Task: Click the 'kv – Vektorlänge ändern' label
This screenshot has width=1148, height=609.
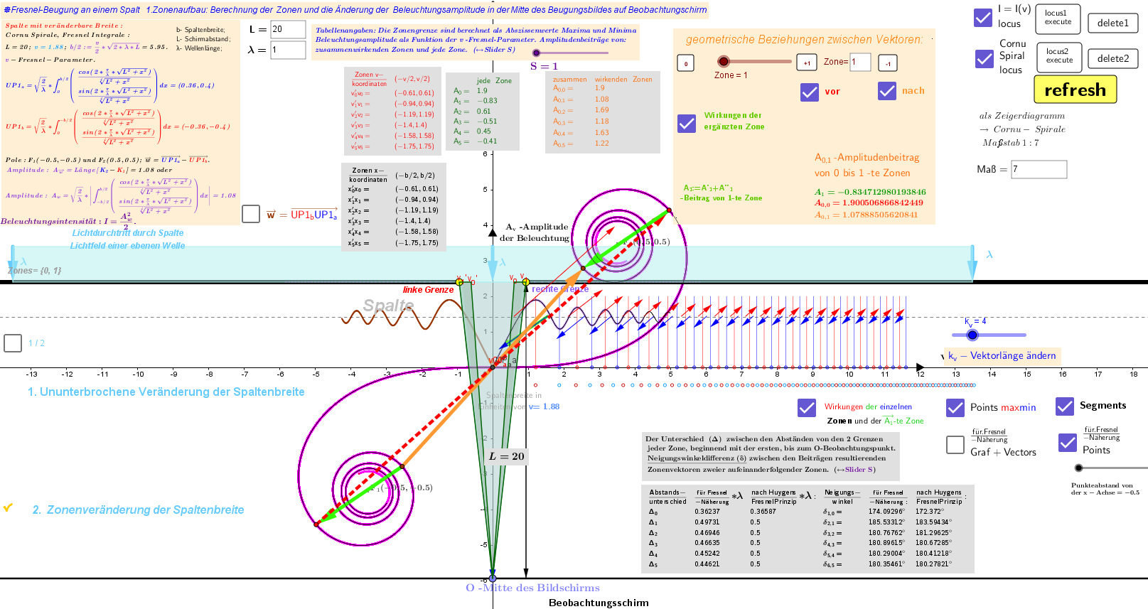Action: (1002, 355)
